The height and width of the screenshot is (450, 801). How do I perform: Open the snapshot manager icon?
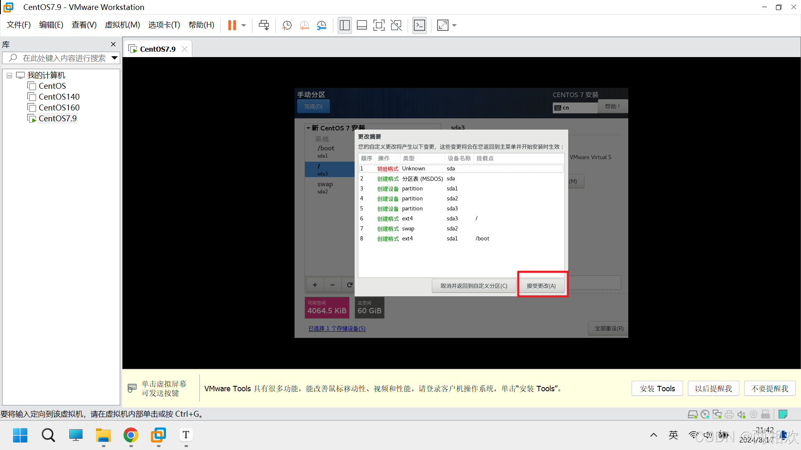(321, 25)
